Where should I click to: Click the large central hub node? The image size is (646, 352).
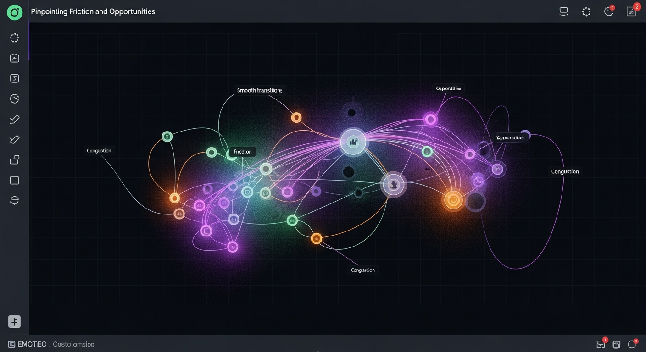tap(353, 142)
